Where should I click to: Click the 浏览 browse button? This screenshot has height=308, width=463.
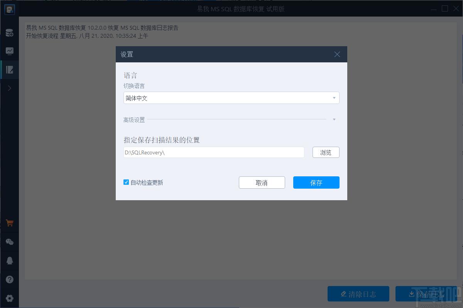coord(326,152)
